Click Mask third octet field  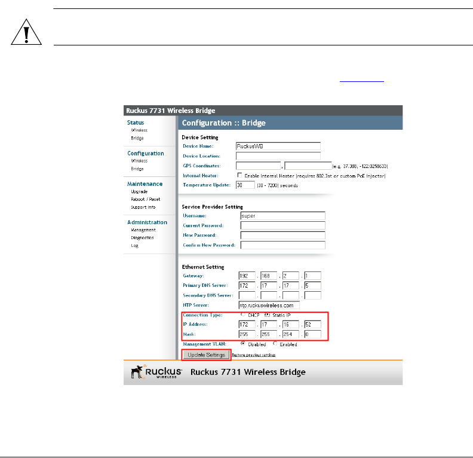coord(291,334)
